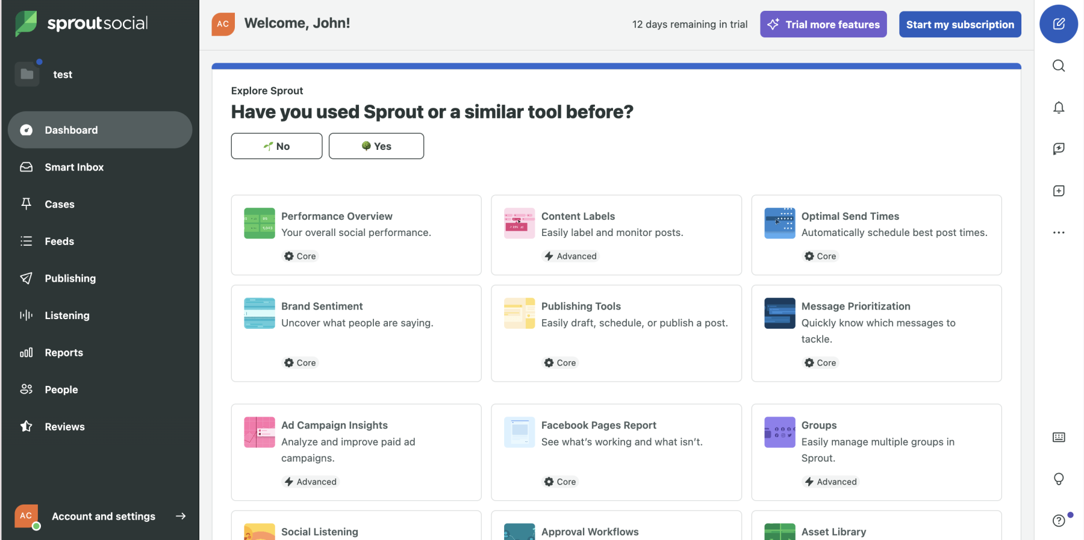This screenshot has height=540, width=1084.
Task: Expand the three dots more menu
Action: pos(1059,232)
